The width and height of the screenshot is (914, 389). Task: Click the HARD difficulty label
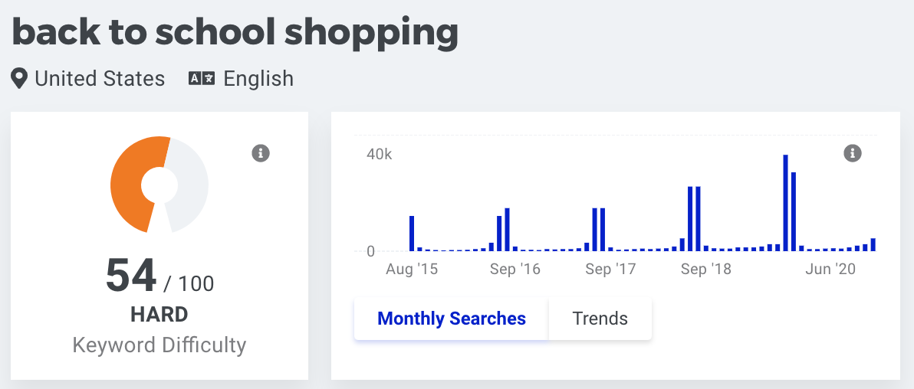tap(159, 315)
